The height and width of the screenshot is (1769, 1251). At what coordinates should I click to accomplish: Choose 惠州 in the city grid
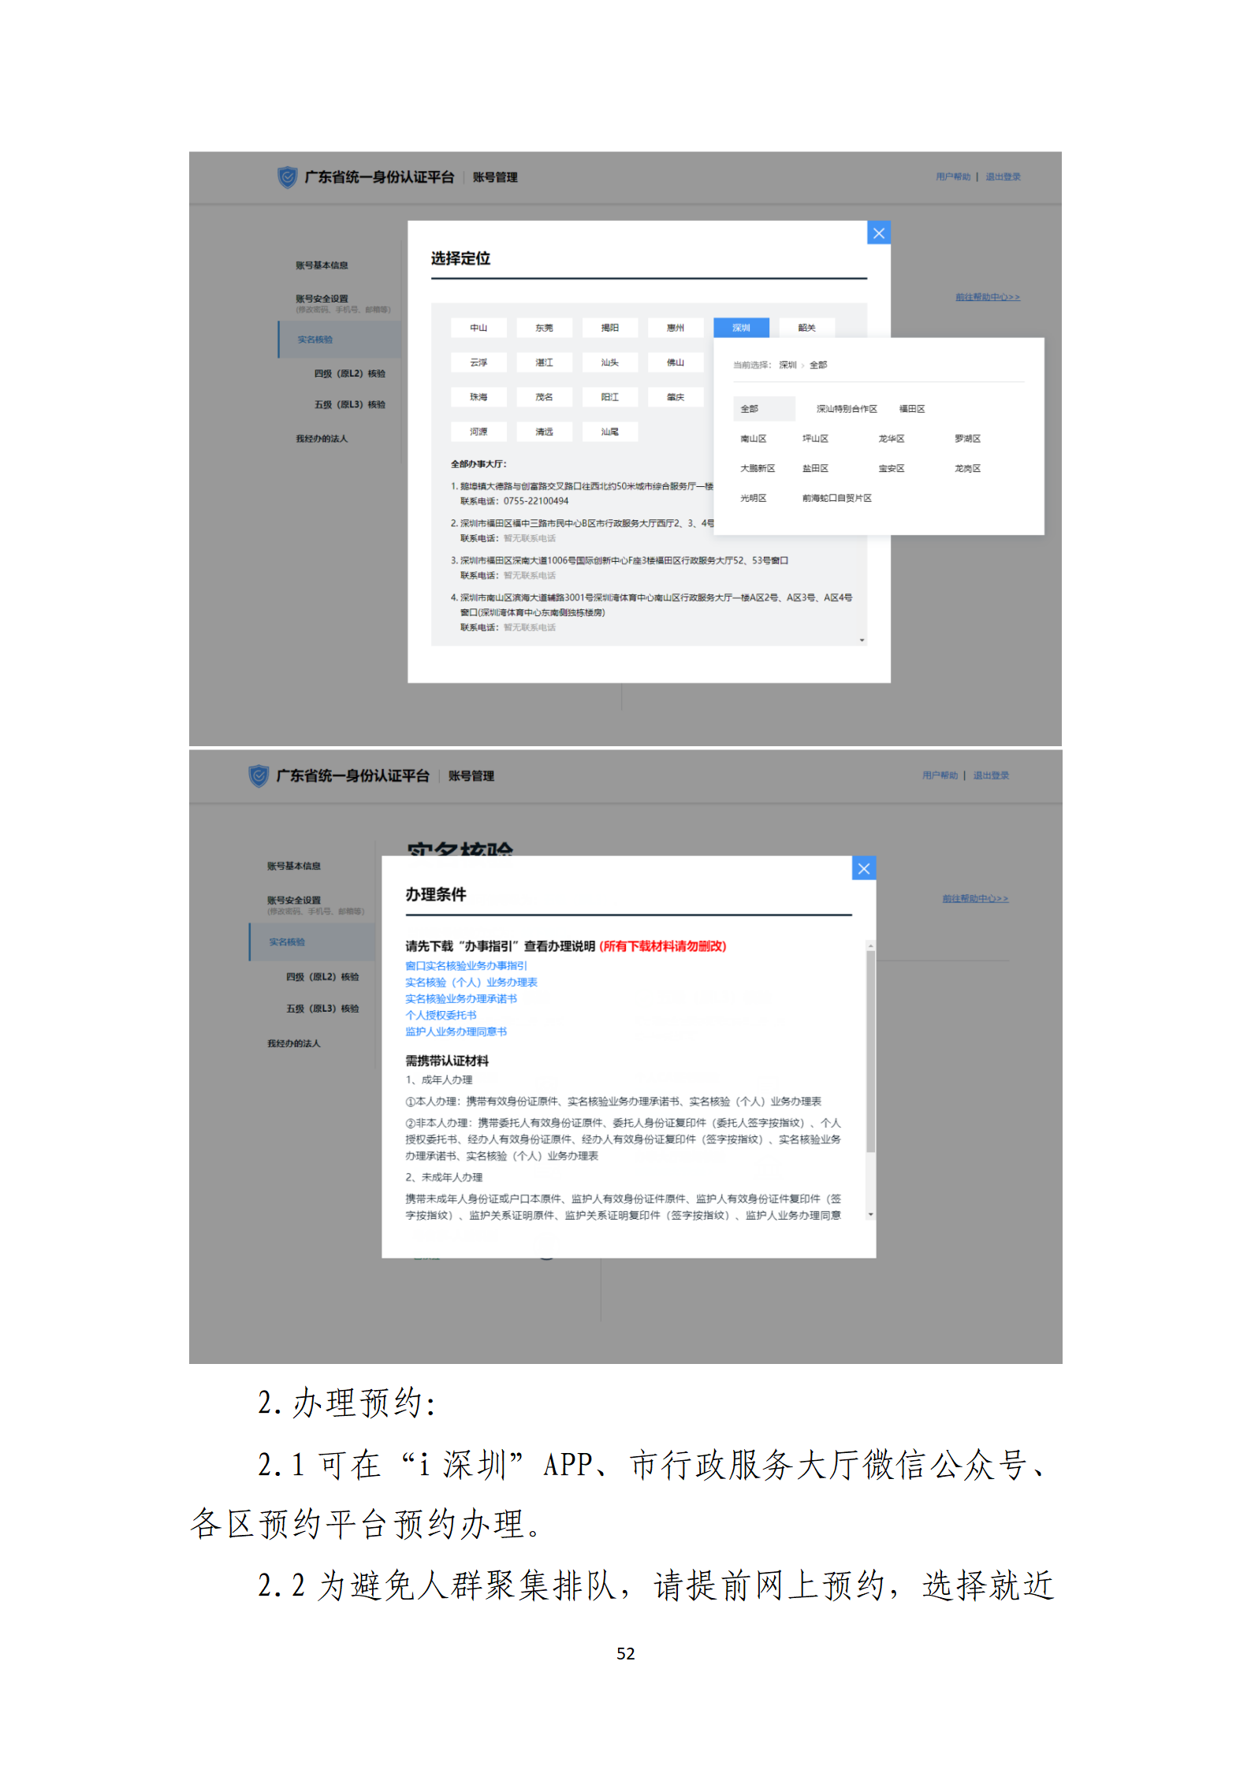click(675, 328)
